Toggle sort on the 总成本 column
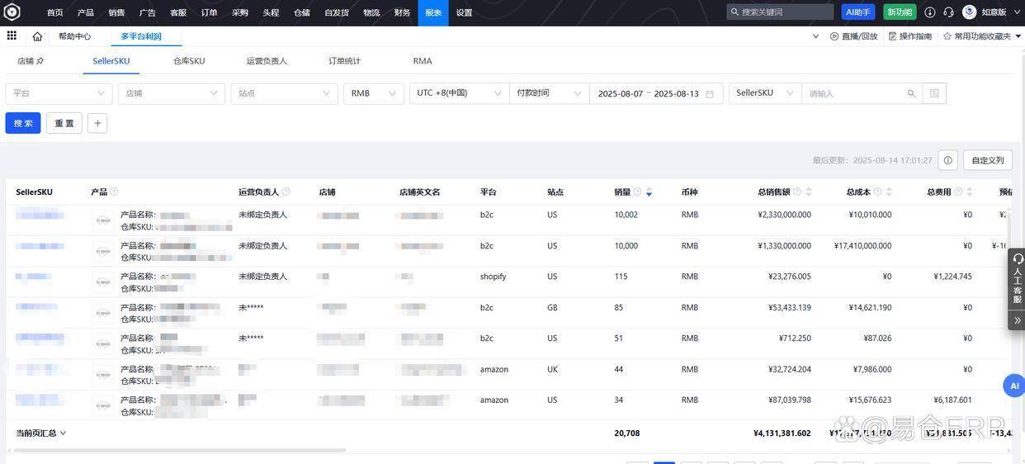This screenshot has height=464, width=1025. (x=889, y=192)
